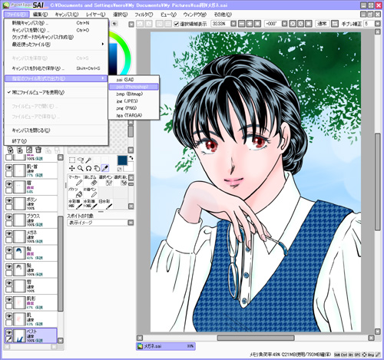This screenshot has width=384, height=360.
Task: Select the magic wand tool
Action: (88, 160)
